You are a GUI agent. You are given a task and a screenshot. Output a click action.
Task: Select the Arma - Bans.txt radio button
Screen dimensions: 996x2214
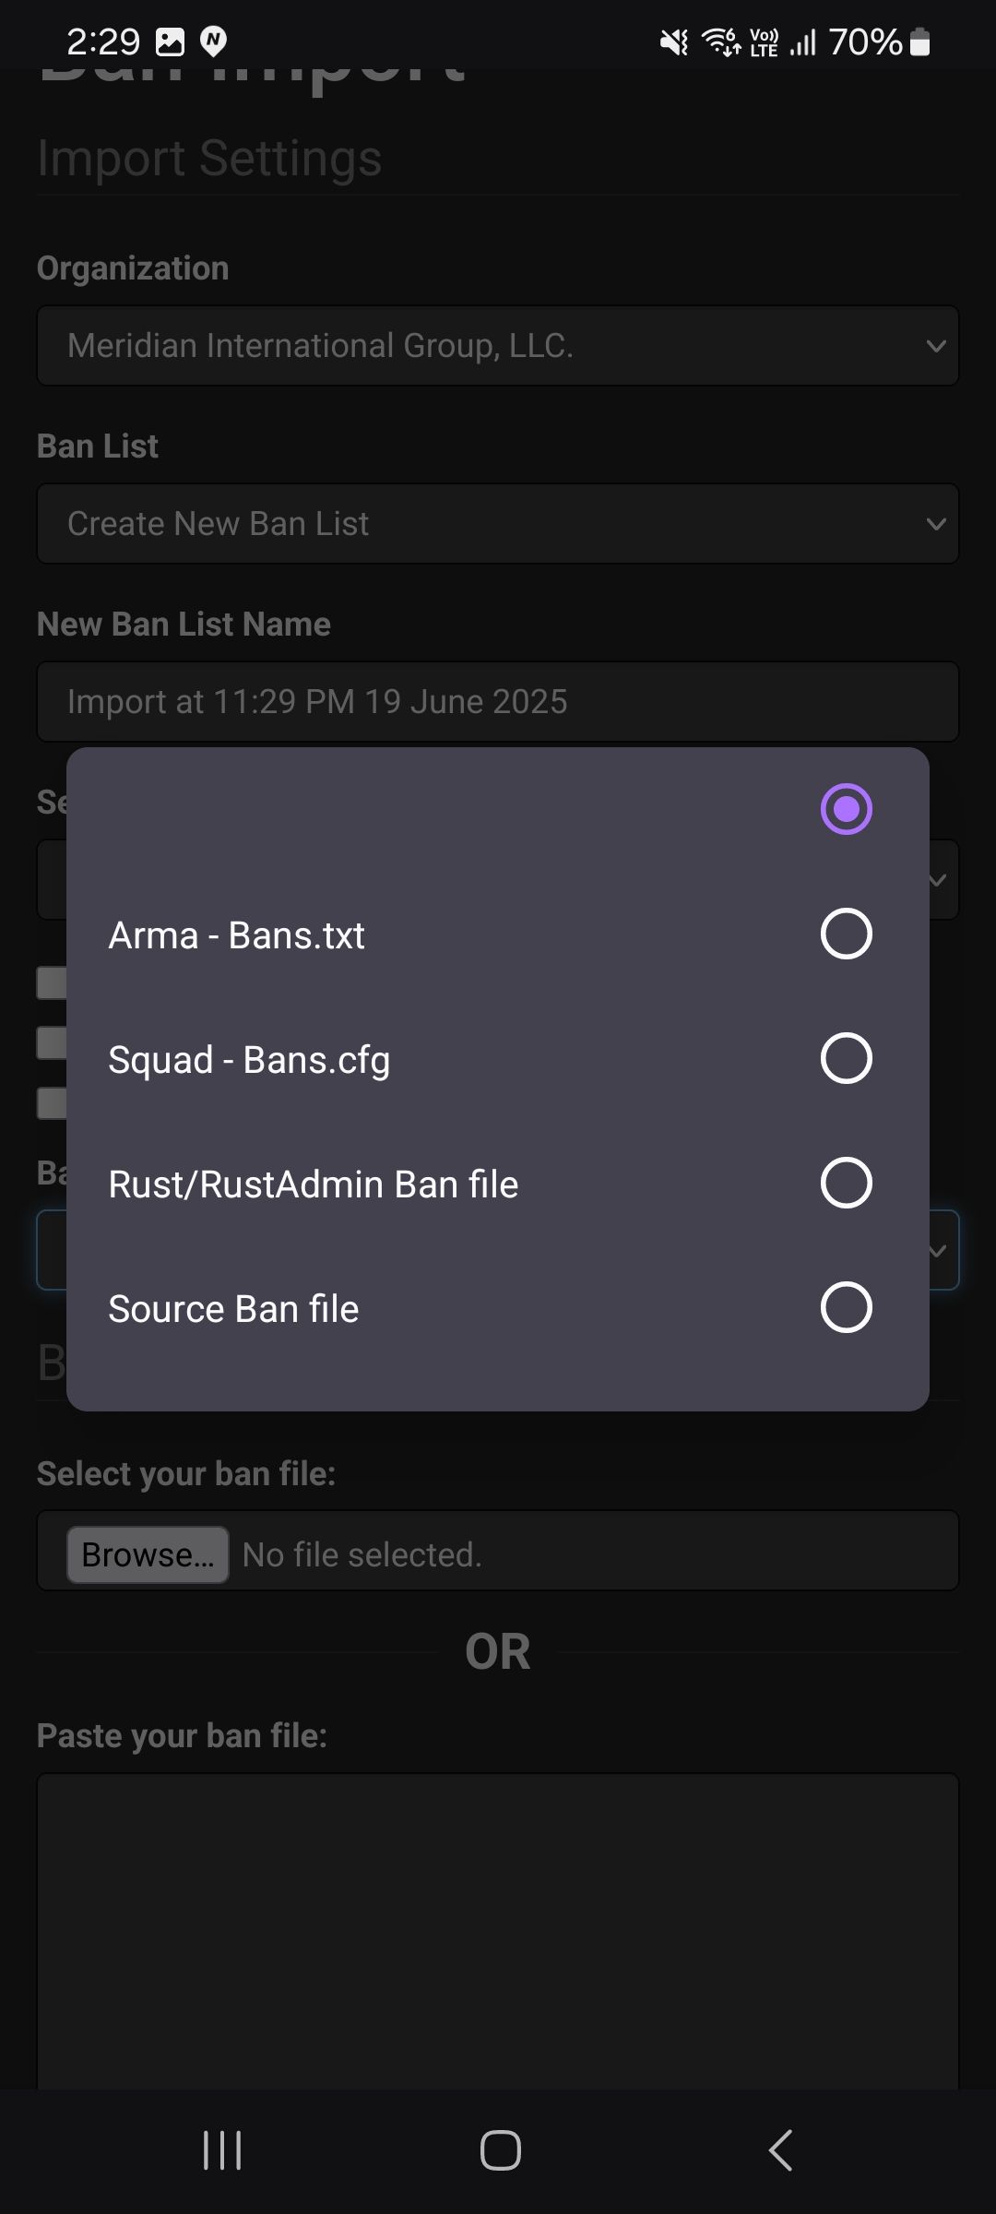tap(846, 934)
